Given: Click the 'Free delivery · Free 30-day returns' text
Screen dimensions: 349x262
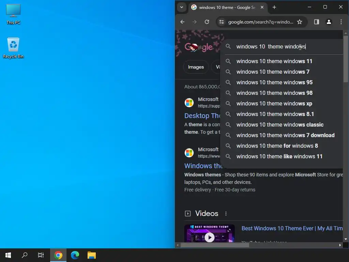Looking at the screenshot, I should pos(220,190).
